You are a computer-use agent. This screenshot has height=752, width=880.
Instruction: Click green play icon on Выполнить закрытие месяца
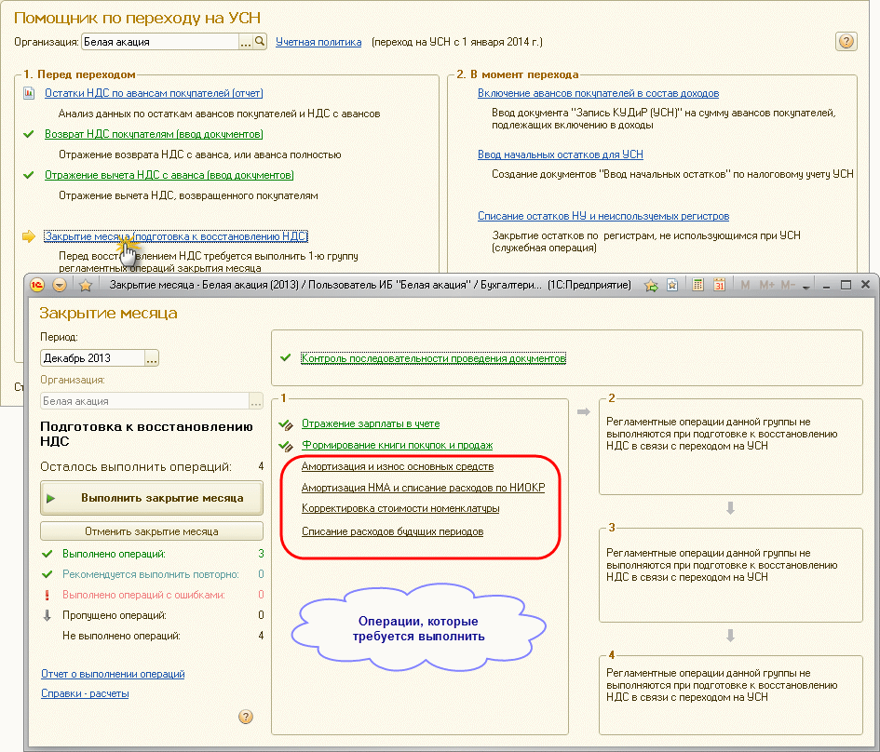(50, 498)
